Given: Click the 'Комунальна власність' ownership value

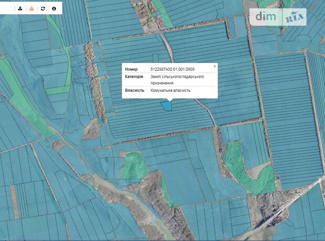Looking at the screenshot, I should pos(170,90).
